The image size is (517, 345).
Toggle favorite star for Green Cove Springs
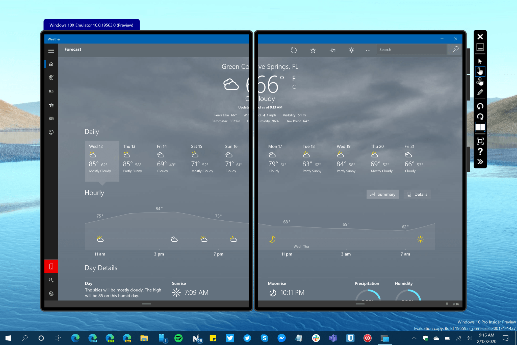click(313, 50)
